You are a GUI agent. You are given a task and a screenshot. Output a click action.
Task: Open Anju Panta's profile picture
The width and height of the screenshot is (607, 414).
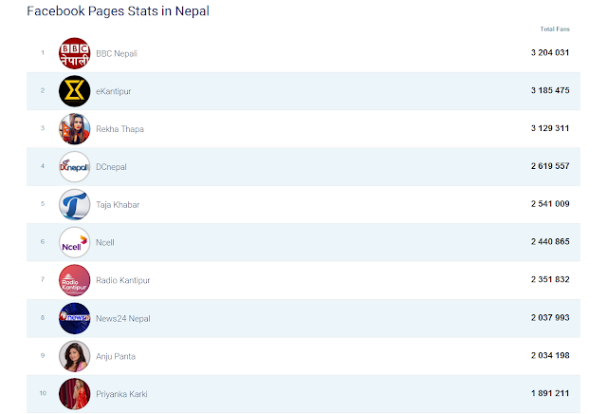point(74,356)
